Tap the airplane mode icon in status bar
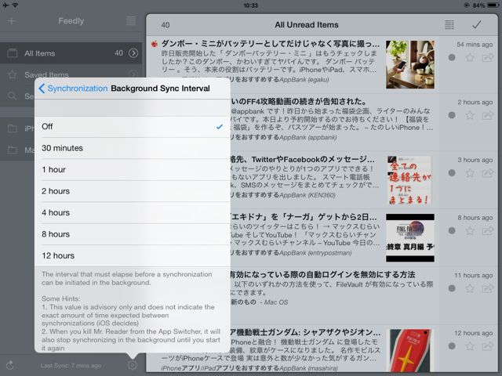This screenshot has width=502, height=376. pyautogui.click(x=5, y=5)
